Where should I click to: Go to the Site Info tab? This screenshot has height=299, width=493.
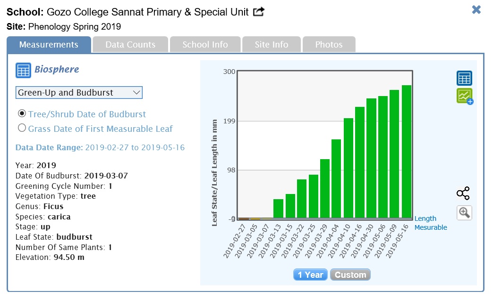pos(272,45)
